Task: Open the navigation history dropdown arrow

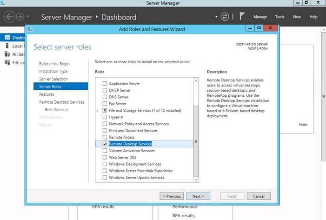Action: (28, 17)
